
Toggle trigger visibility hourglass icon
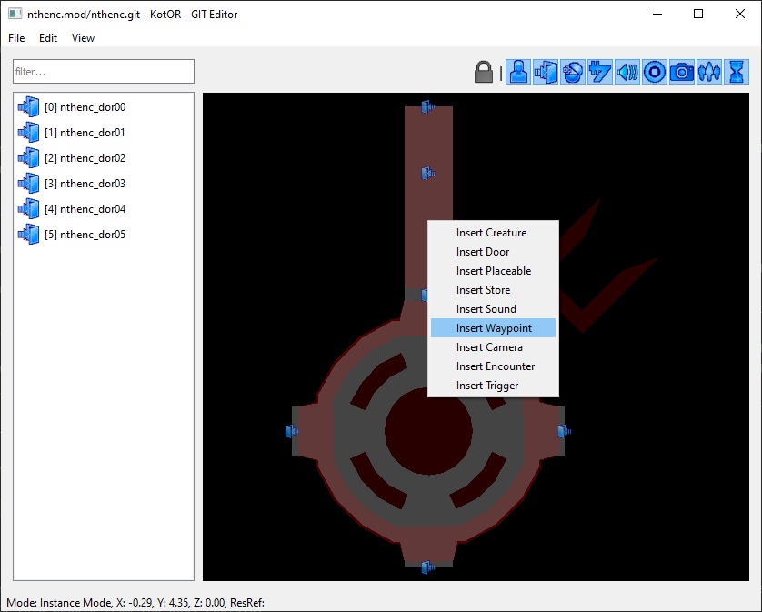pyautogui.click(x=737, y=72)
